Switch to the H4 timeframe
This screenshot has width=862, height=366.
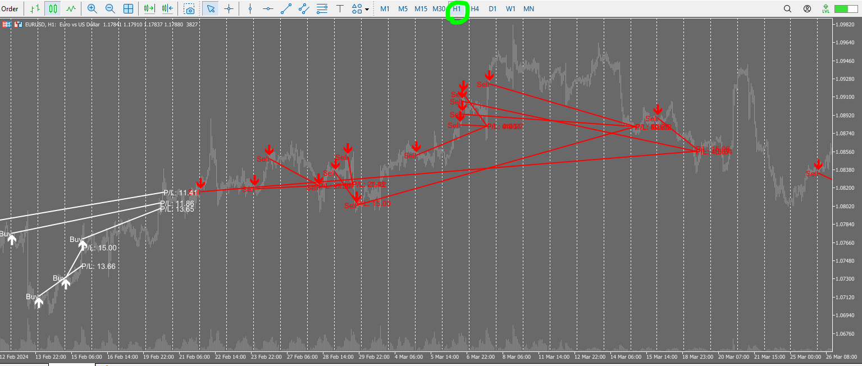[475, 9]
